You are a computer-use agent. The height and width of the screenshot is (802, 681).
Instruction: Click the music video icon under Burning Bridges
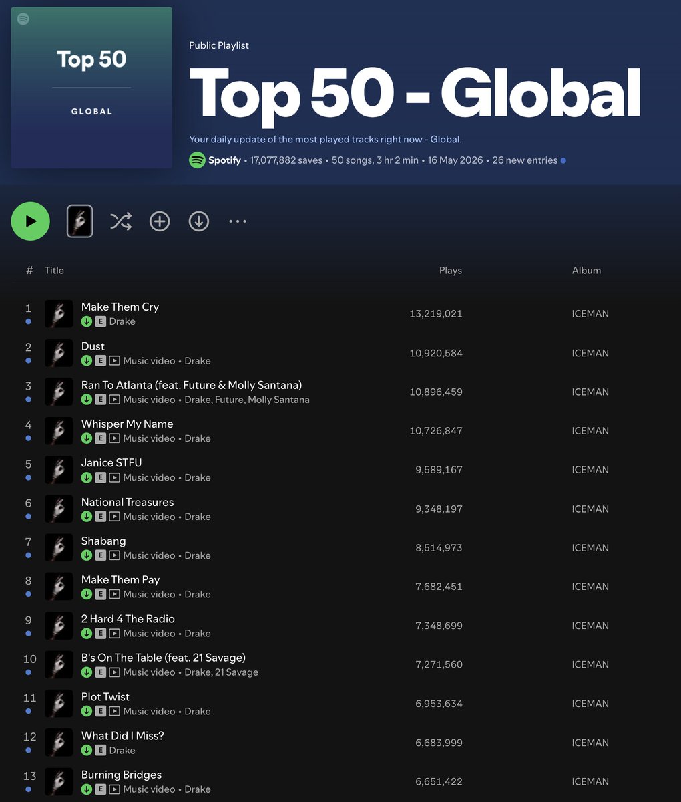tap(115, 789)
